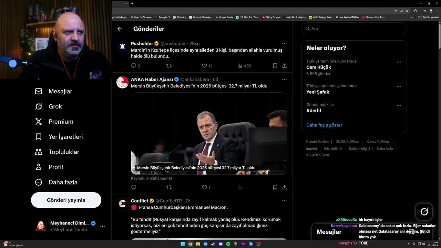Open more options for #derhl trend
This screenshot has width=441, height=248.
tap(399, 105)
